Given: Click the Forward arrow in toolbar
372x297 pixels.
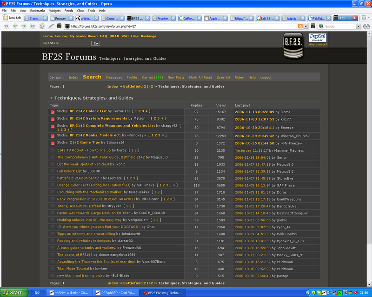Looking at the screenshot, I should [x=24, y=26].
